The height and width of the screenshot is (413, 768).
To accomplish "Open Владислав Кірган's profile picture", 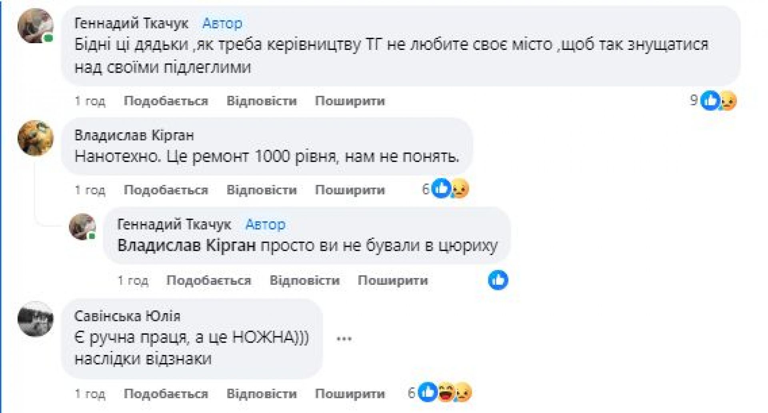I will point(35,138).
